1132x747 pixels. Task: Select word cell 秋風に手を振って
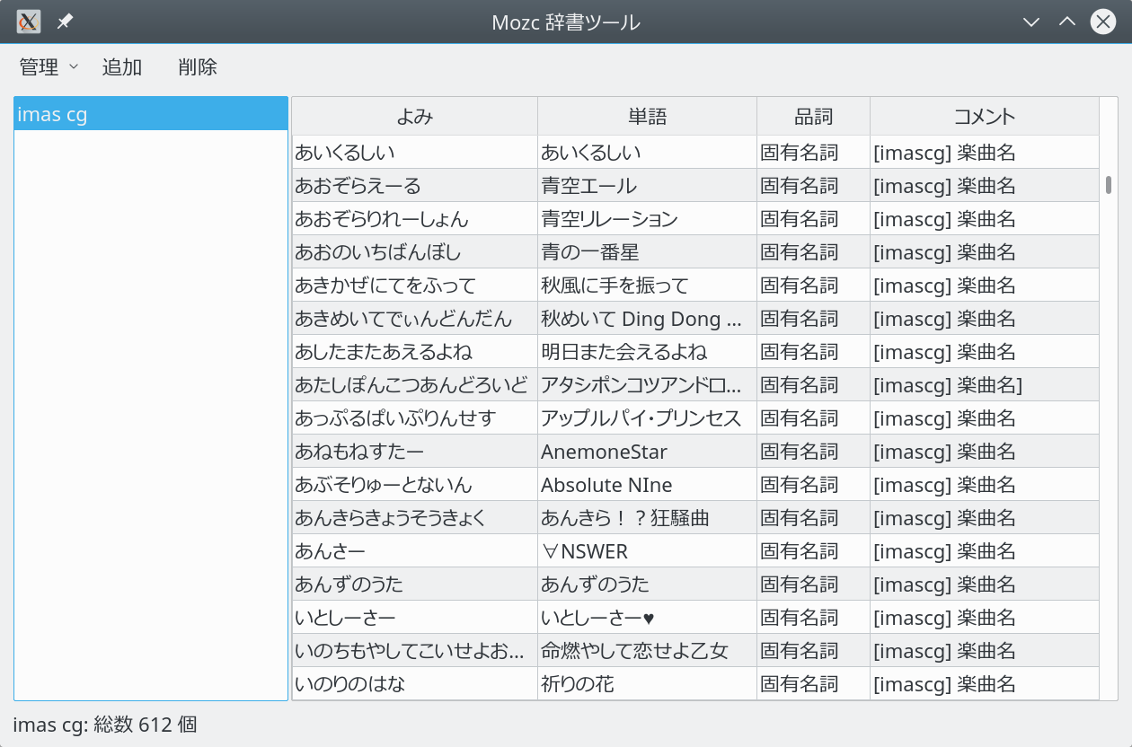point(647,286)
